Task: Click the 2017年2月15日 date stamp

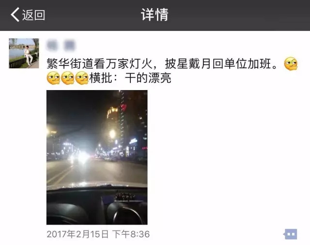Action: click(x=77, y=234)
